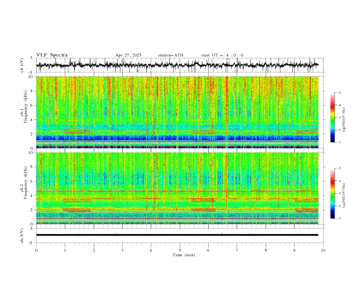
Task: Click the 4 kHz tick on ch.1 frequency axis
Action: pyautogui.click(x=32, y=120)
